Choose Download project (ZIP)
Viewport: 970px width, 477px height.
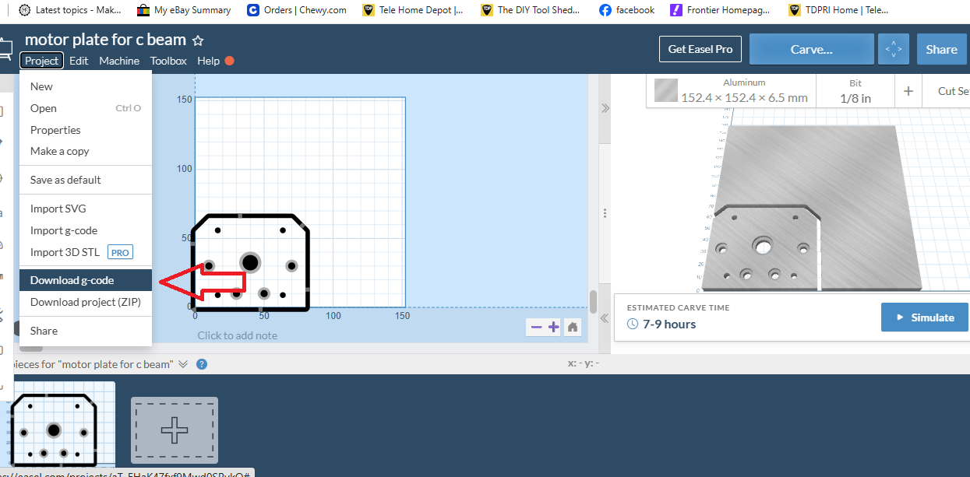point(86,302)
